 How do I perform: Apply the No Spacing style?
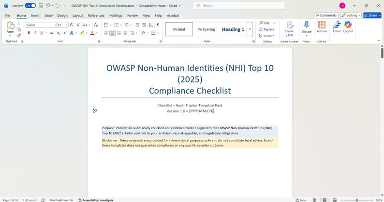pos(206,29)
